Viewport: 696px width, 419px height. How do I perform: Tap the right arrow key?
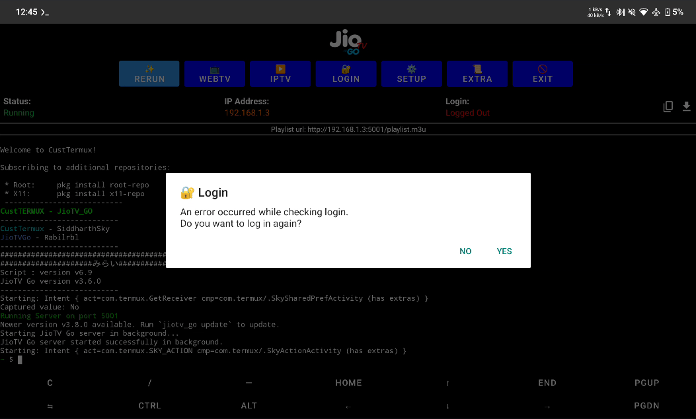point(547,406)
